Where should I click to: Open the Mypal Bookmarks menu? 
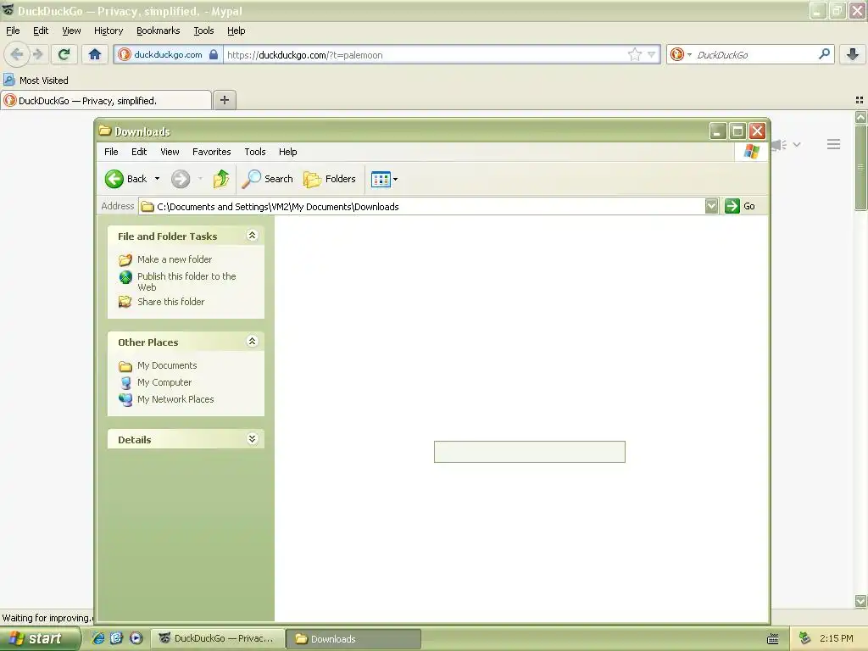pyautogui.click(x=159, y=31)
